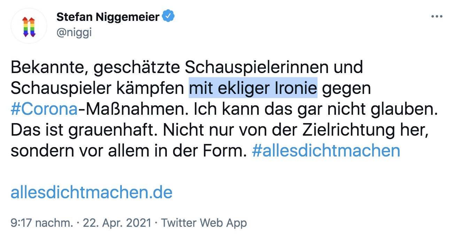Click the highlighted phrase "mit ekliger Ironie"
This screenshot has height=240, width=454.
(253, 89)
